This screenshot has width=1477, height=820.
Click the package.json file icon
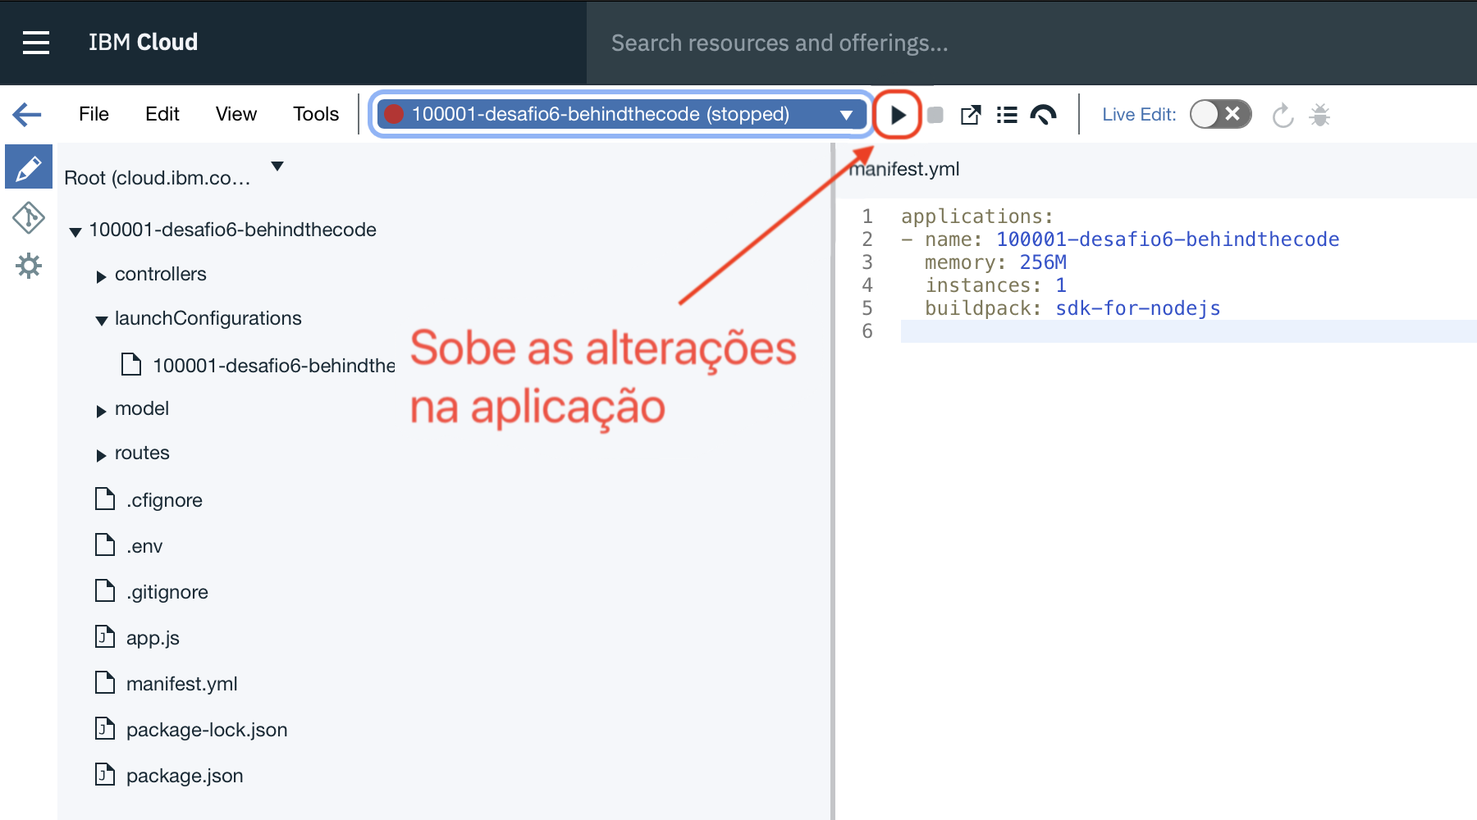tap(105, 774)
